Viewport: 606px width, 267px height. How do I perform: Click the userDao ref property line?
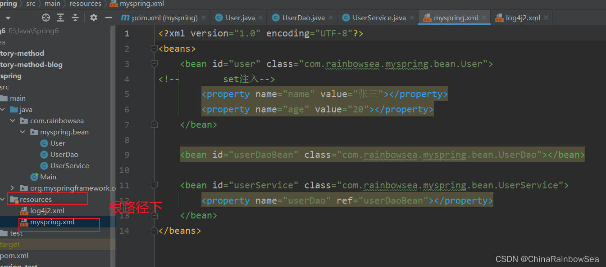point(347,200)
